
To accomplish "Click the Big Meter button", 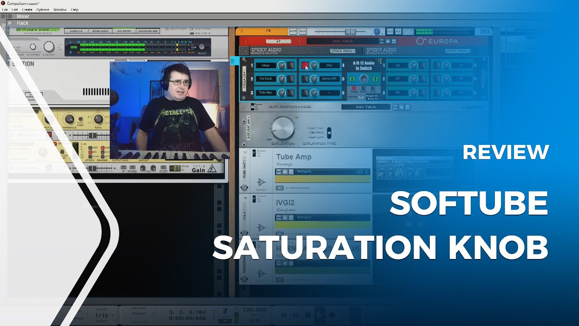I will [x=123, y=31].
